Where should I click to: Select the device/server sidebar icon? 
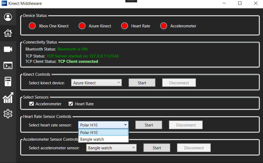8,82
